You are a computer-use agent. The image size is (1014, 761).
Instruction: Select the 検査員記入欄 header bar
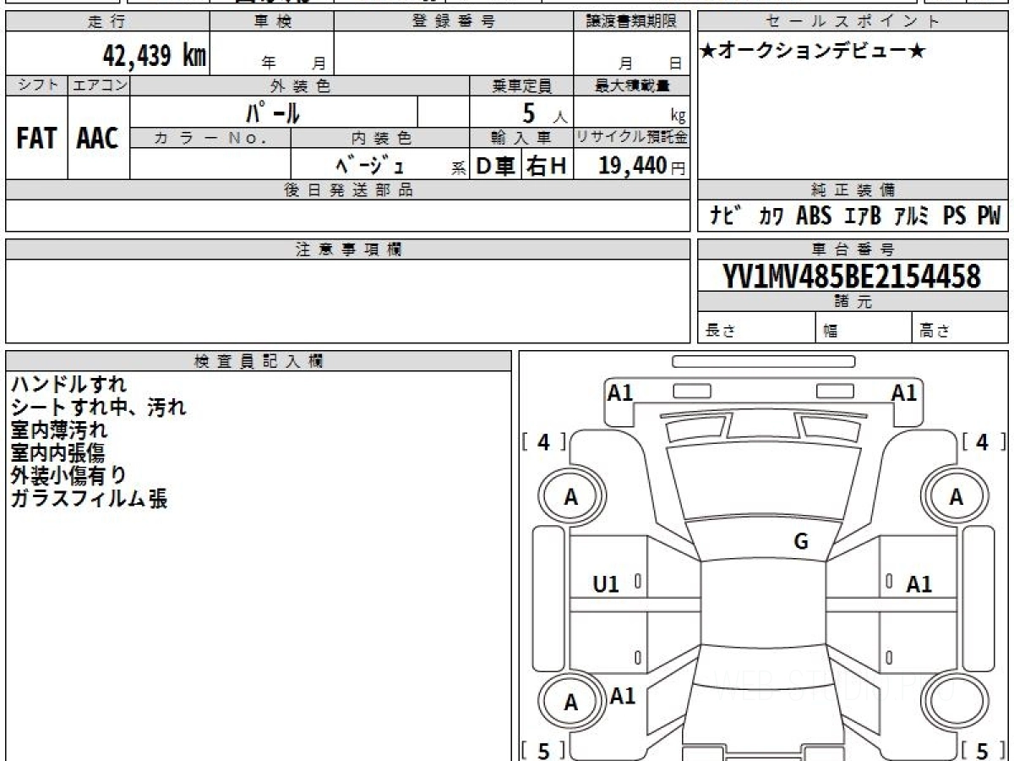[x=259, y=361]
